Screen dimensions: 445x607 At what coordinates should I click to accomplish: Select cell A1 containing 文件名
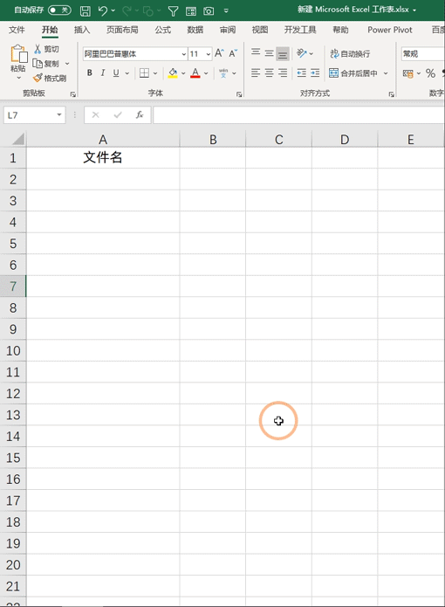[103, 157]
